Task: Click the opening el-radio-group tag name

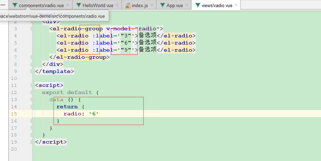Action: point(78,28)
